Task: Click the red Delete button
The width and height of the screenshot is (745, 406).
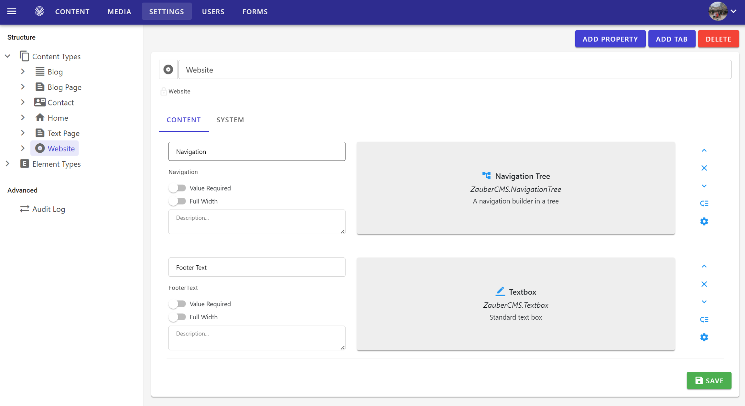Action: pyautogui.click(x=718, y=39)
